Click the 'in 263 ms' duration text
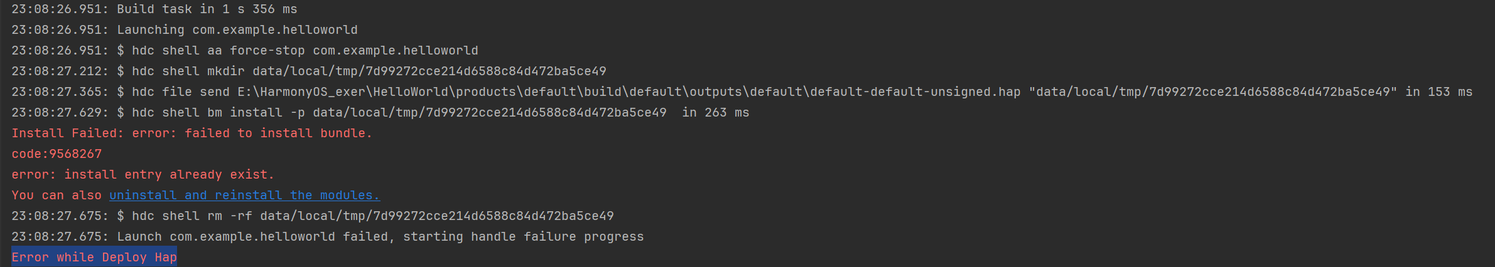This screenshot has width=1495, height=267. click(x=716, y=112)
